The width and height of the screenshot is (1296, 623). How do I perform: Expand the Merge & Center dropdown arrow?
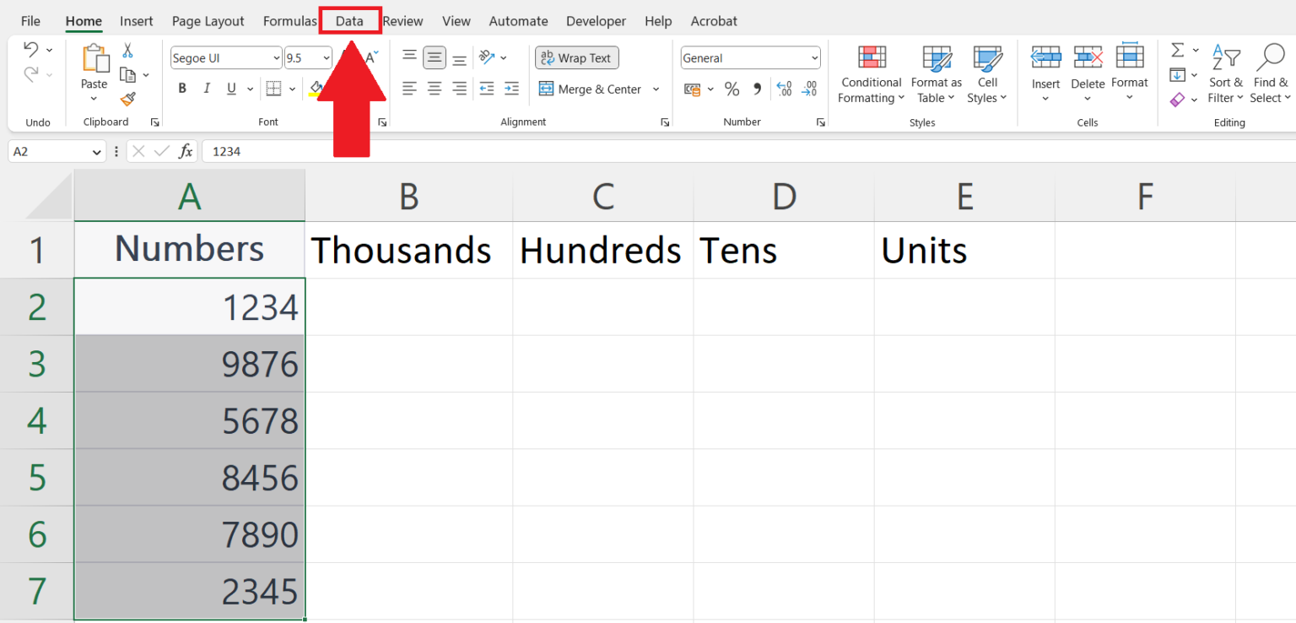pyautogui.click(x=656, y=89)
